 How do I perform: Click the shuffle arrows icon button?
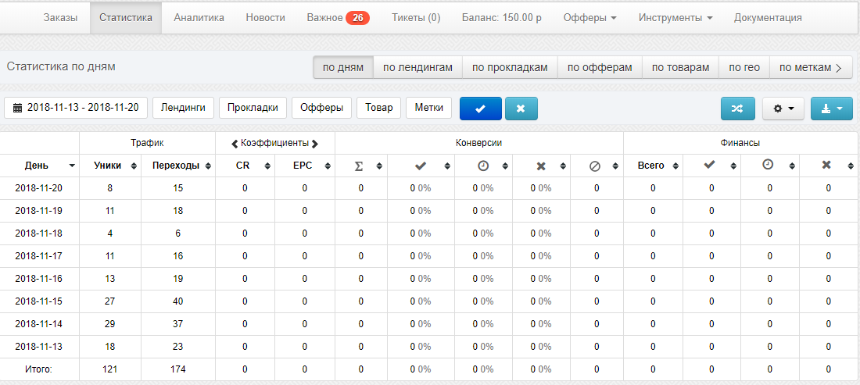[x=737, y=109]
